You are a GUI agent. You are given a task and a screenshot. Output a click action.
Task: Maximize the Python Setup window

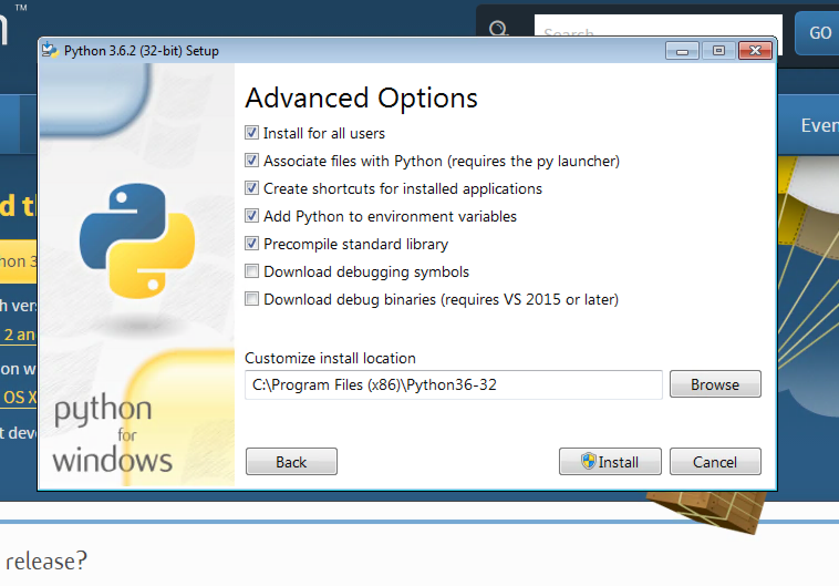(x=718, y=51)
